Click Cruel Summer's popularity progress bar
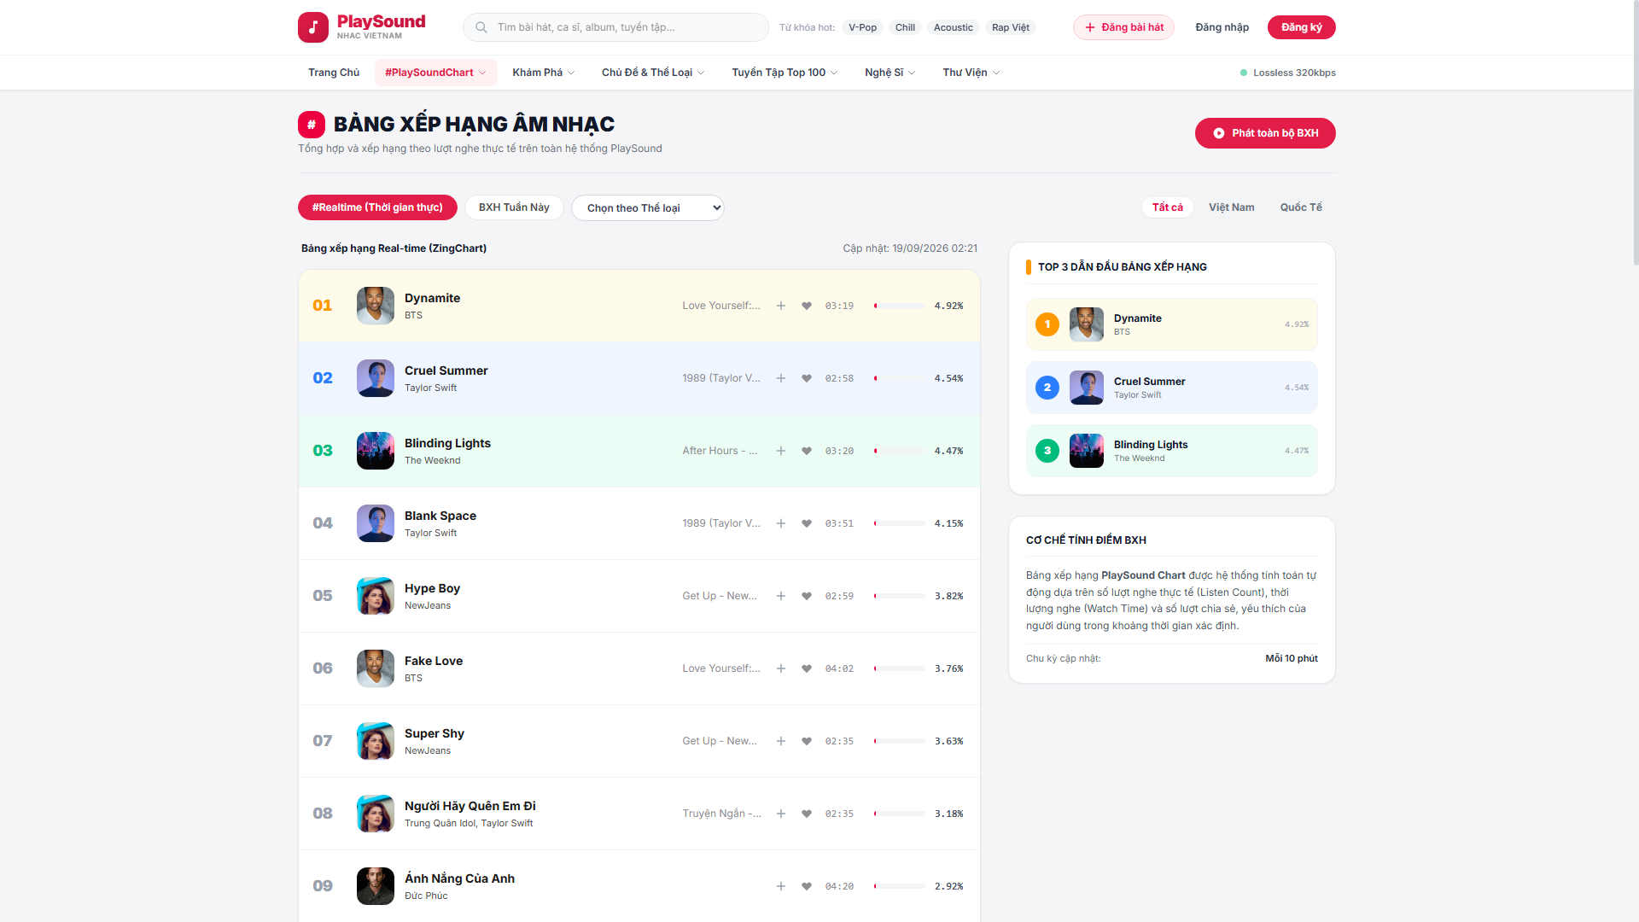 click(899, 378)
